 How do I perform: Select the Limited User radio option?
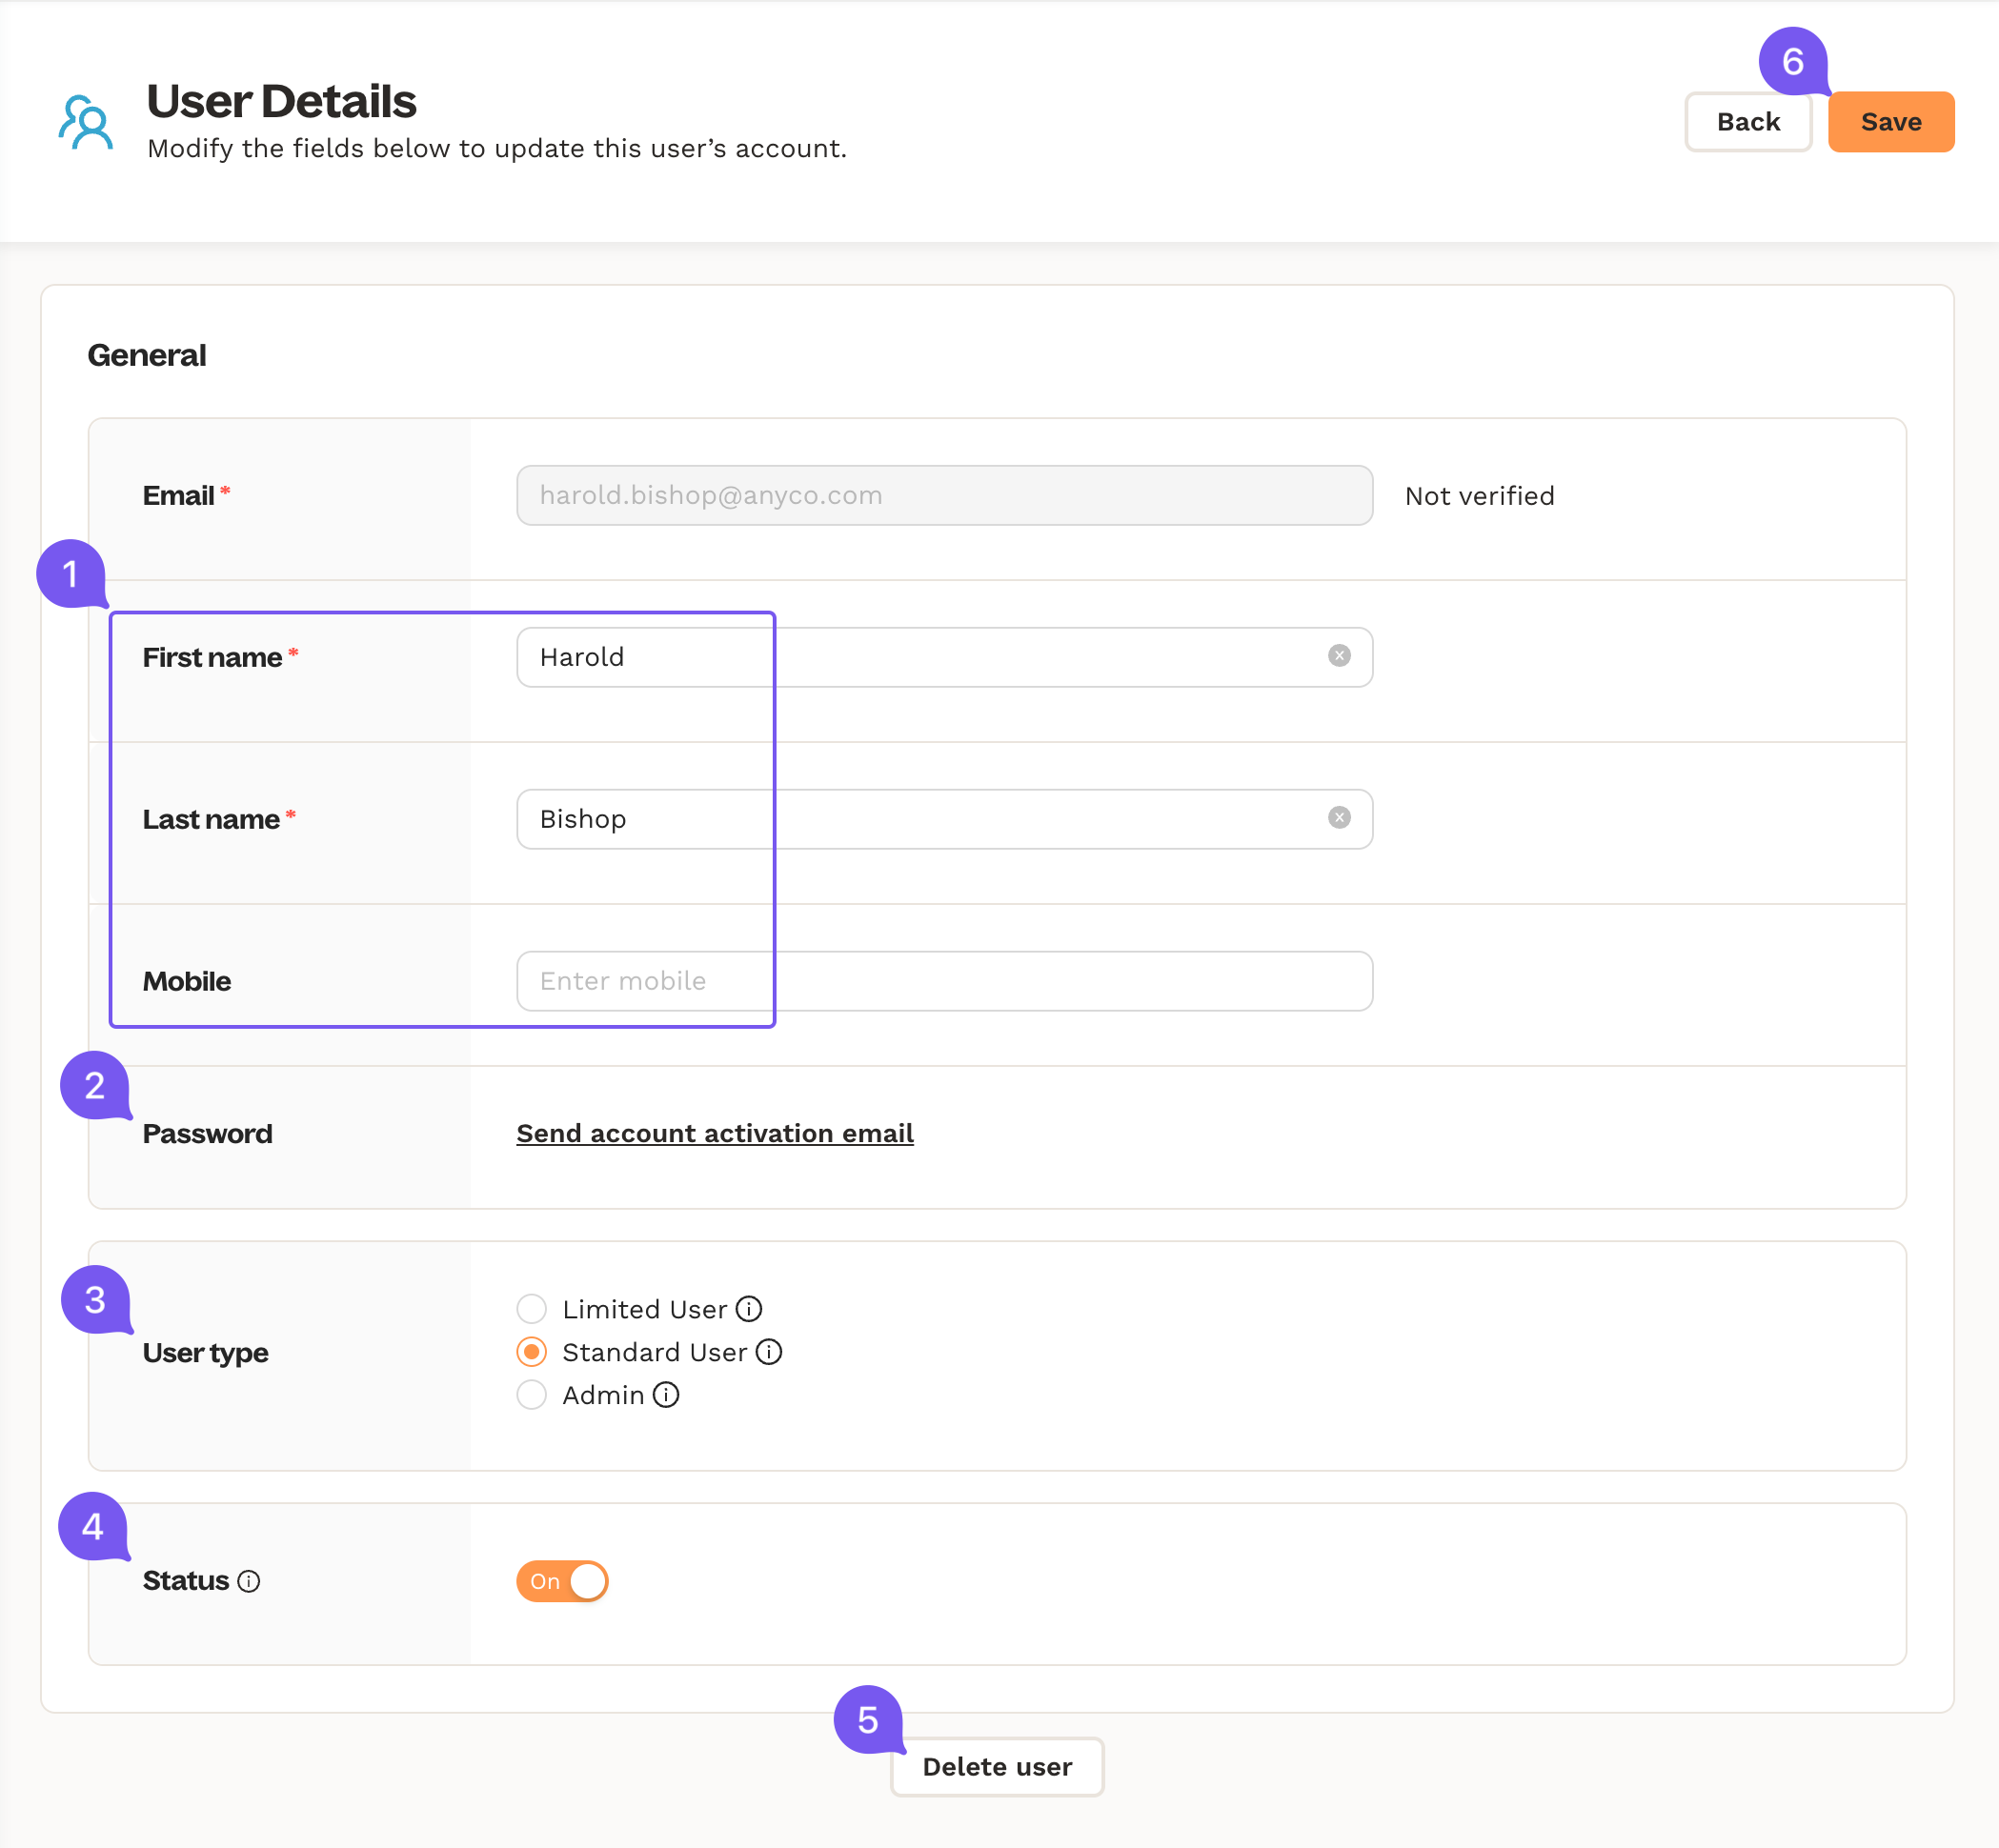[532, 1309]
